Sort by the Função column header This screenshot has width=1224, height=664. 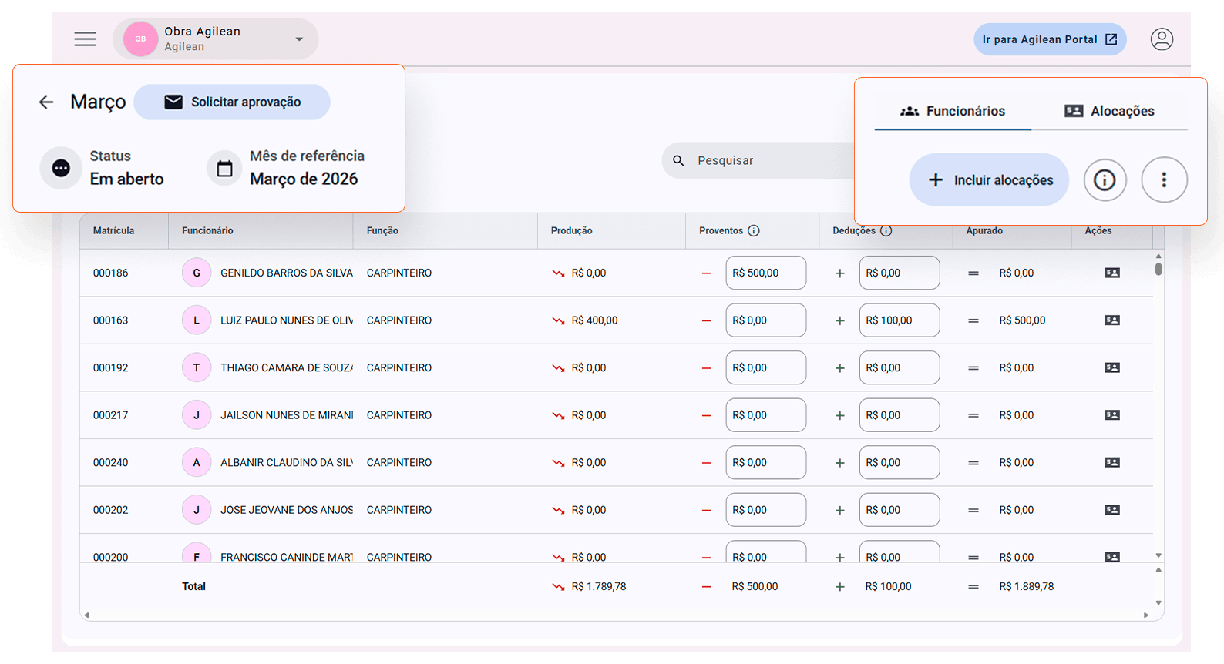382,230
